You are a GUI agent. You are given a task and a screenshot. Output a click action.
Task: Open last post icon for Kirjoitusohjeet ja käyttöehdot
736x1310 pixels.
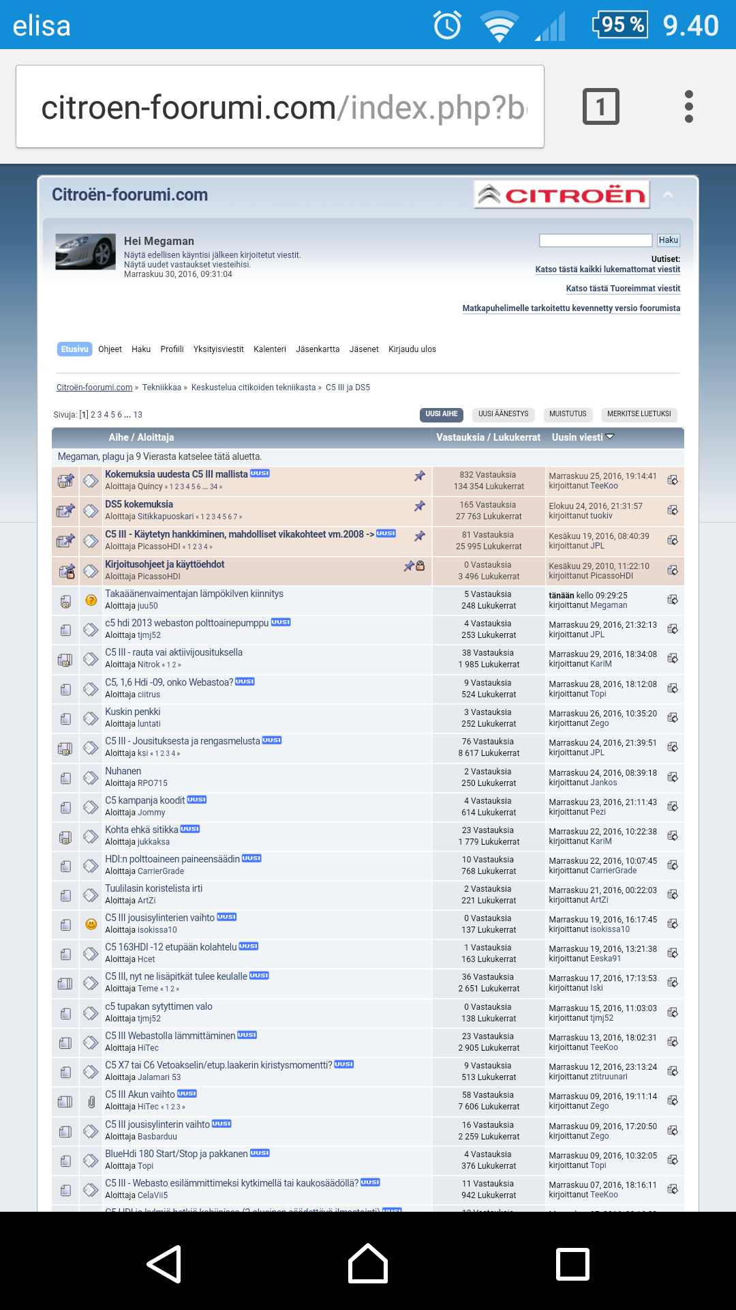673,570
